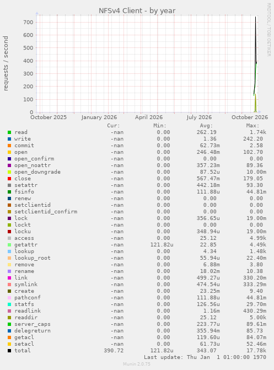Click the black spike peak in the graph
The image size is (274, 370).
pos(255,18)
